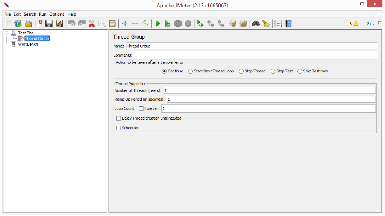
Task: Click the Paste clipboard icon
Action: tap(112, 24)
